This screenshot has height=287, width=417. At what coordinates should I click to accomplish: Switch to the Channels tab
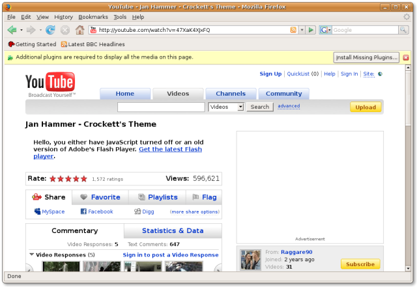231,94
